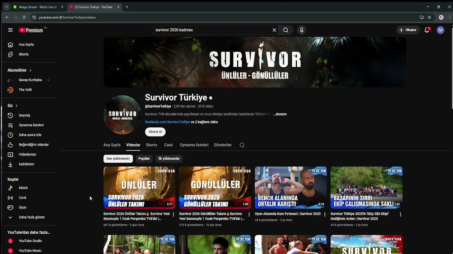The image size is (453, 254).
Task: Open notifications bell icon
Action: pos(427,30)
